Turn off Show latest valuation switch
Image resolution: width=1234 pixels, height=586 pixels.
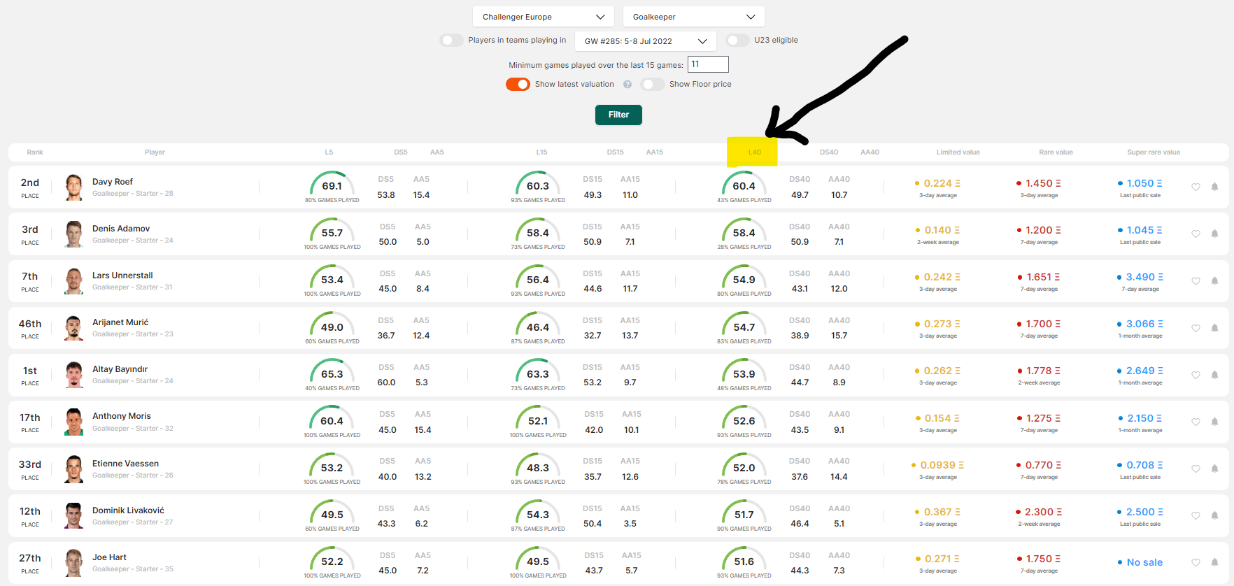[x=518, y=84]
